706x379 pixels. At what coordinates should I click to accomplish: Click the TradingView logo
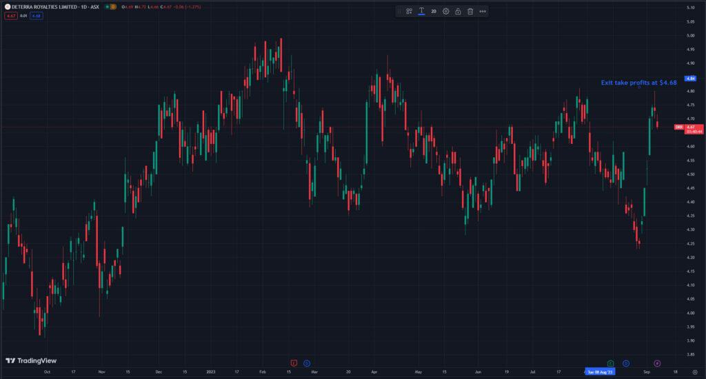click(x=31, y=360)
